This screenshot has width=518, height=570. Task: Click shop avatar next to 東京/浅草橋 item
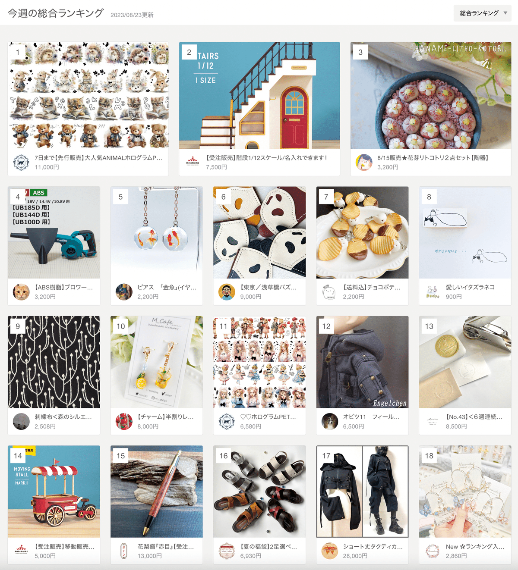coord(227,292)
